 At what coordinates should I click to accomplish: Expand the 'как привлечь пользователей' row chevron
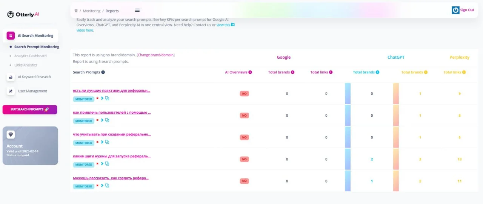coord(102,120)
